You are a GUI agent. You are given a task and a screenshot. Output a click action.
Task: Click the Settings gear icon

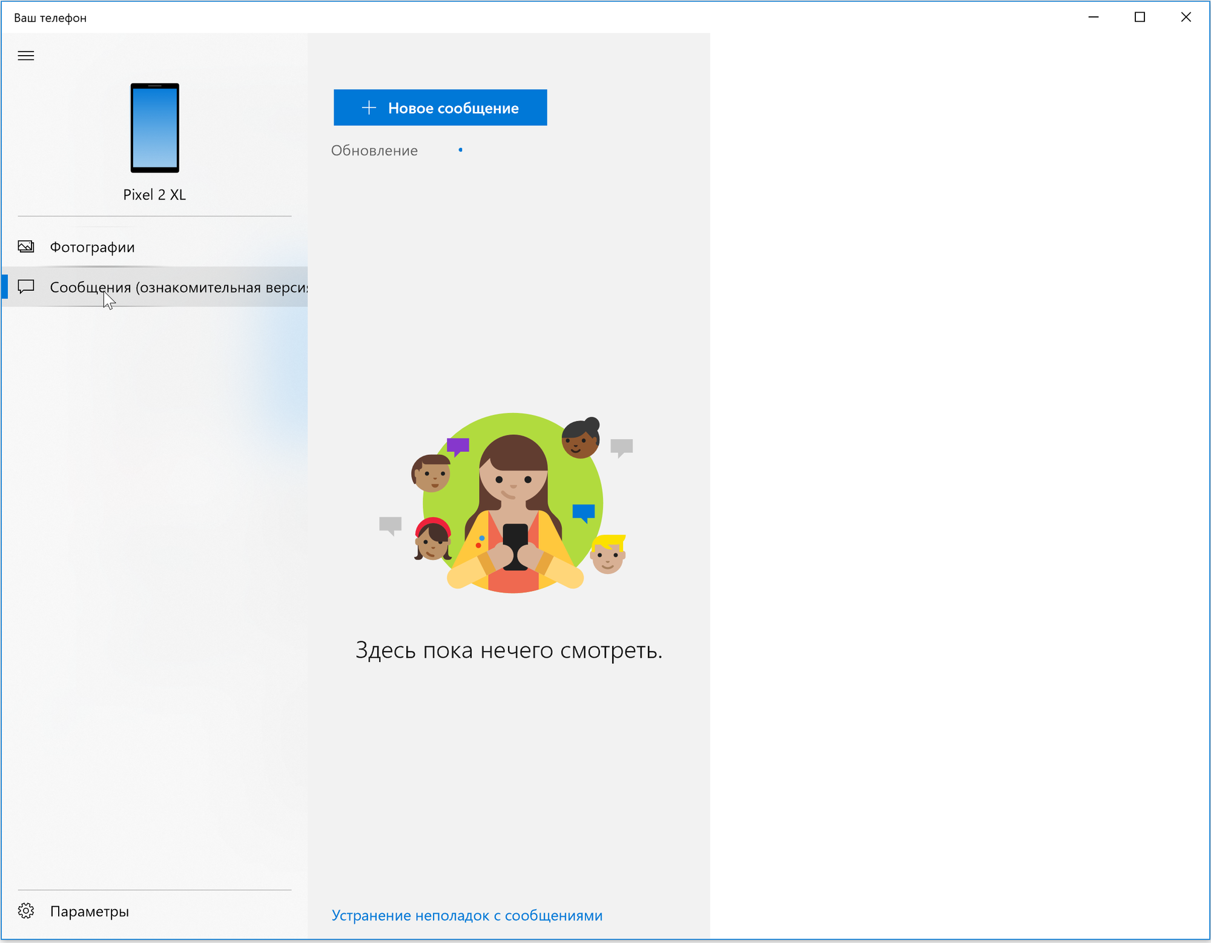point(26,911)
